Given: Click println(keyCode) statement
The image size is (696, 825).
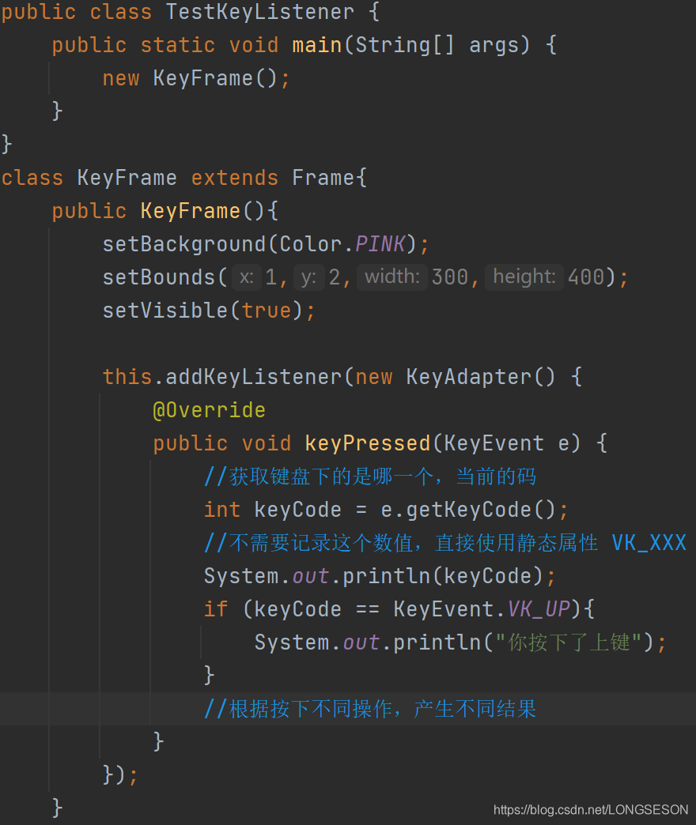Looking at the screenshot, I should pos(380,575).
